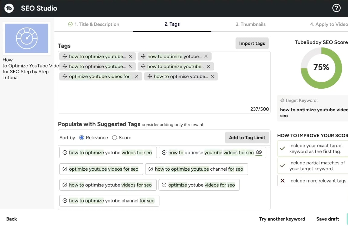The width and height of the screenshot is (348, 226).
Task: Click move handle of the first tag
Action: (65, 56)
